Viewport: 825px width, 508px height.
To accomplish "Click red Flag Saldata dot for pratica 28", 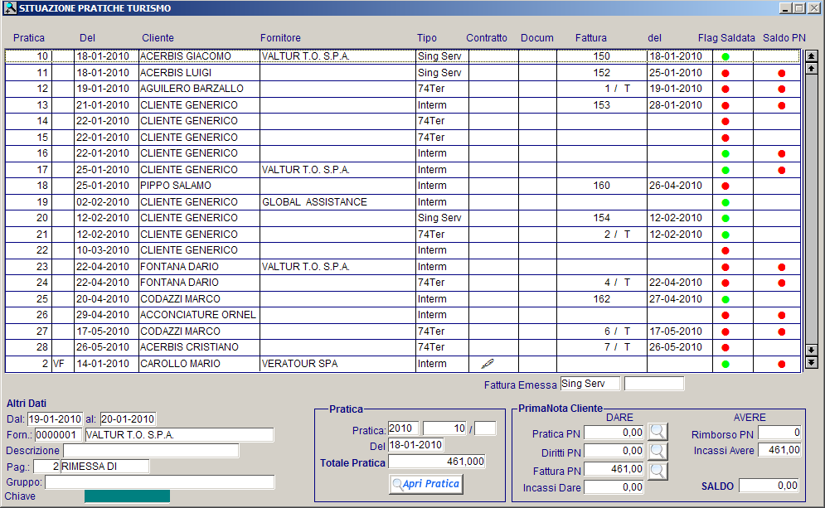I will [x=726, y=347].
